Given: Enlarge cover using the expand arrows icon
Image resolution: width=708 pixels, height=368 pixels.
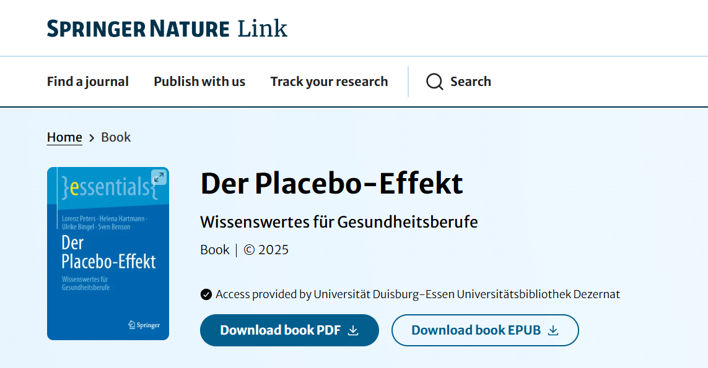Looking at the screenshot, I should [159, 177].
